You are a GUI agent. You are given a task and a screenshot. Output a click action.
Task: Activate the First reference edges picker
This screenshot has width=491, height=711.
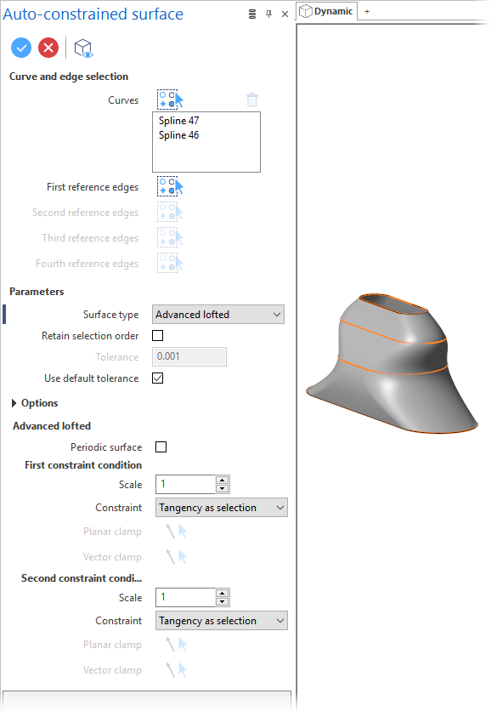(x=170, y=186)
